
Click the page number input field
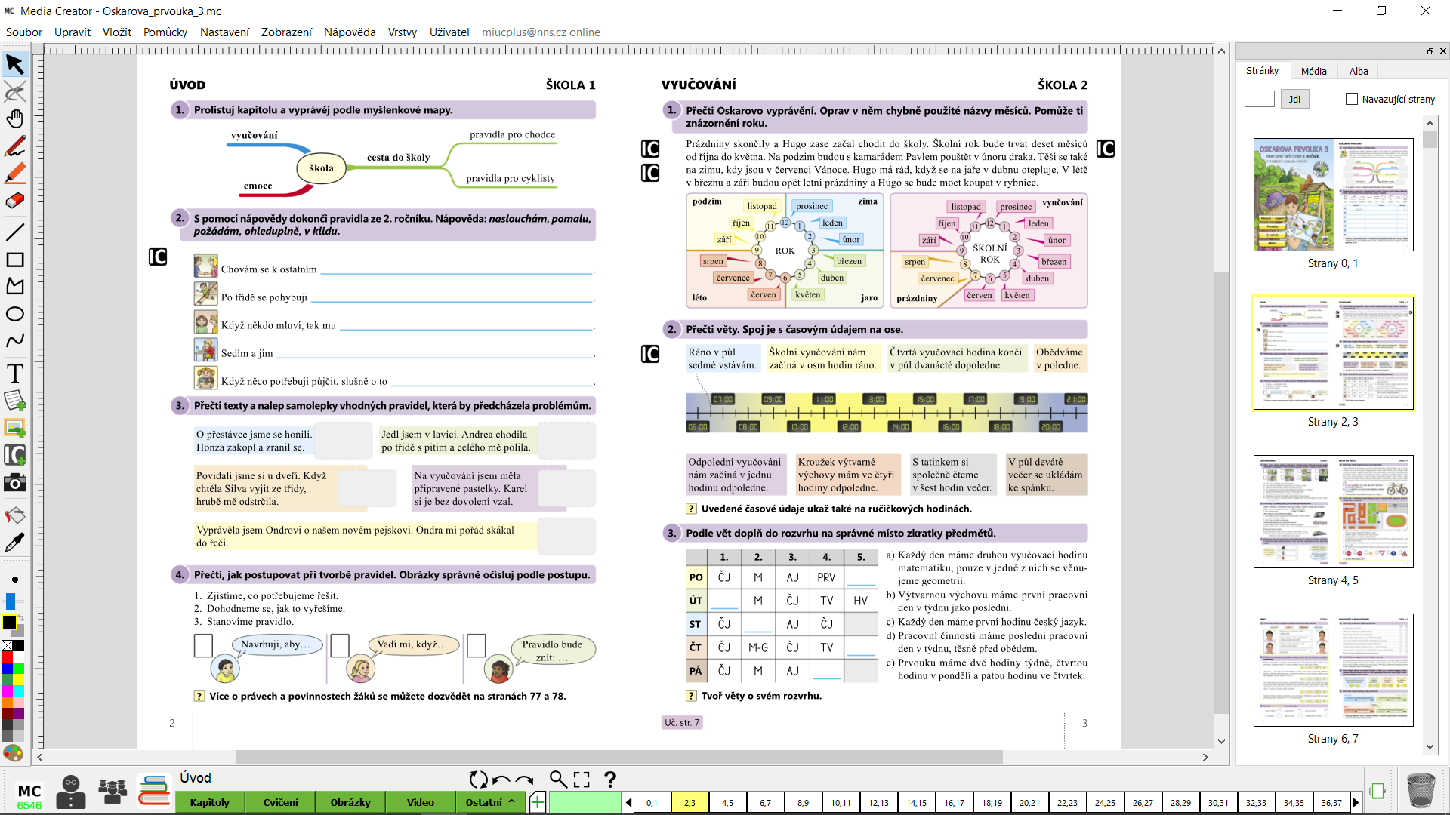coord(1259,99)
